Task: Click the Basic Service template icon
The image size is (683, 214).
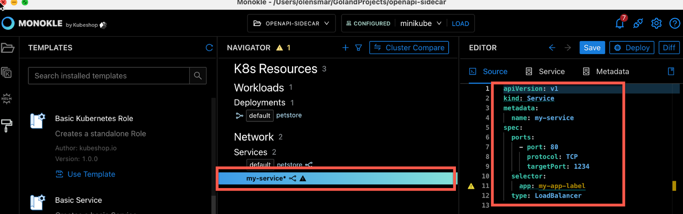Action: pyautogui.click(x=38, y=202)
